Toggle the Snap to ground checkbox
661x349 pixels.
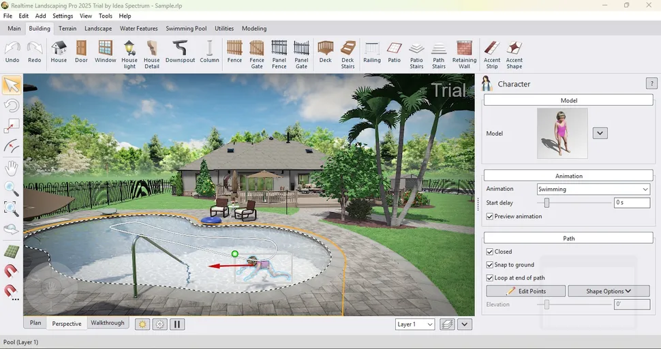[x=490, y=264]
